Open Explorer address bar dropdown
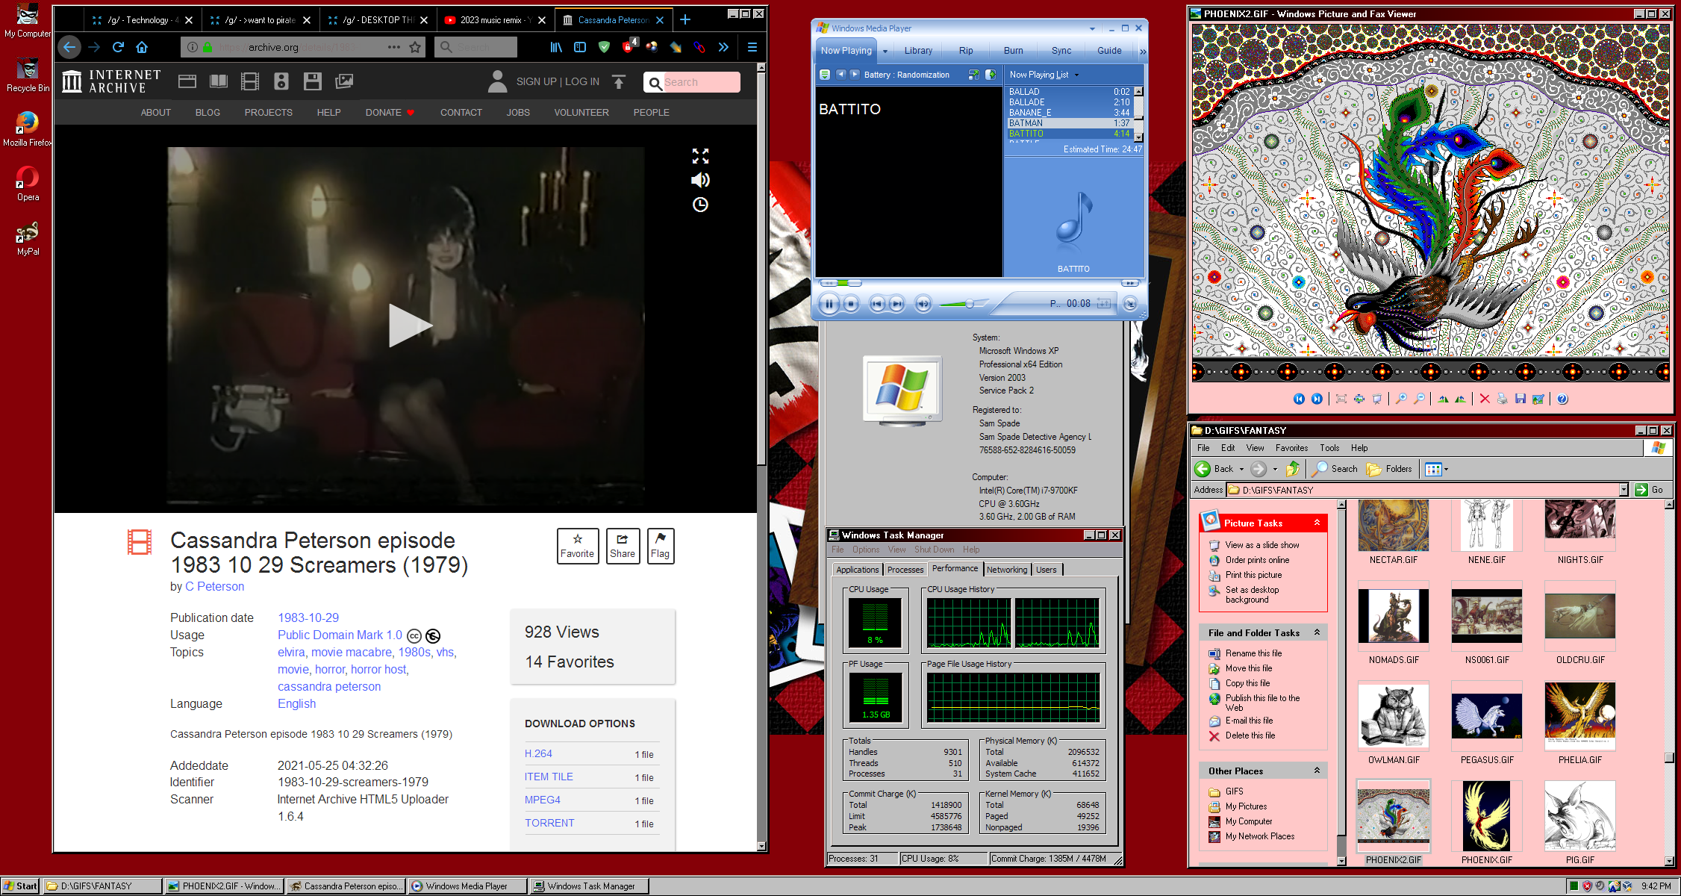 (x=1624, y=490)
